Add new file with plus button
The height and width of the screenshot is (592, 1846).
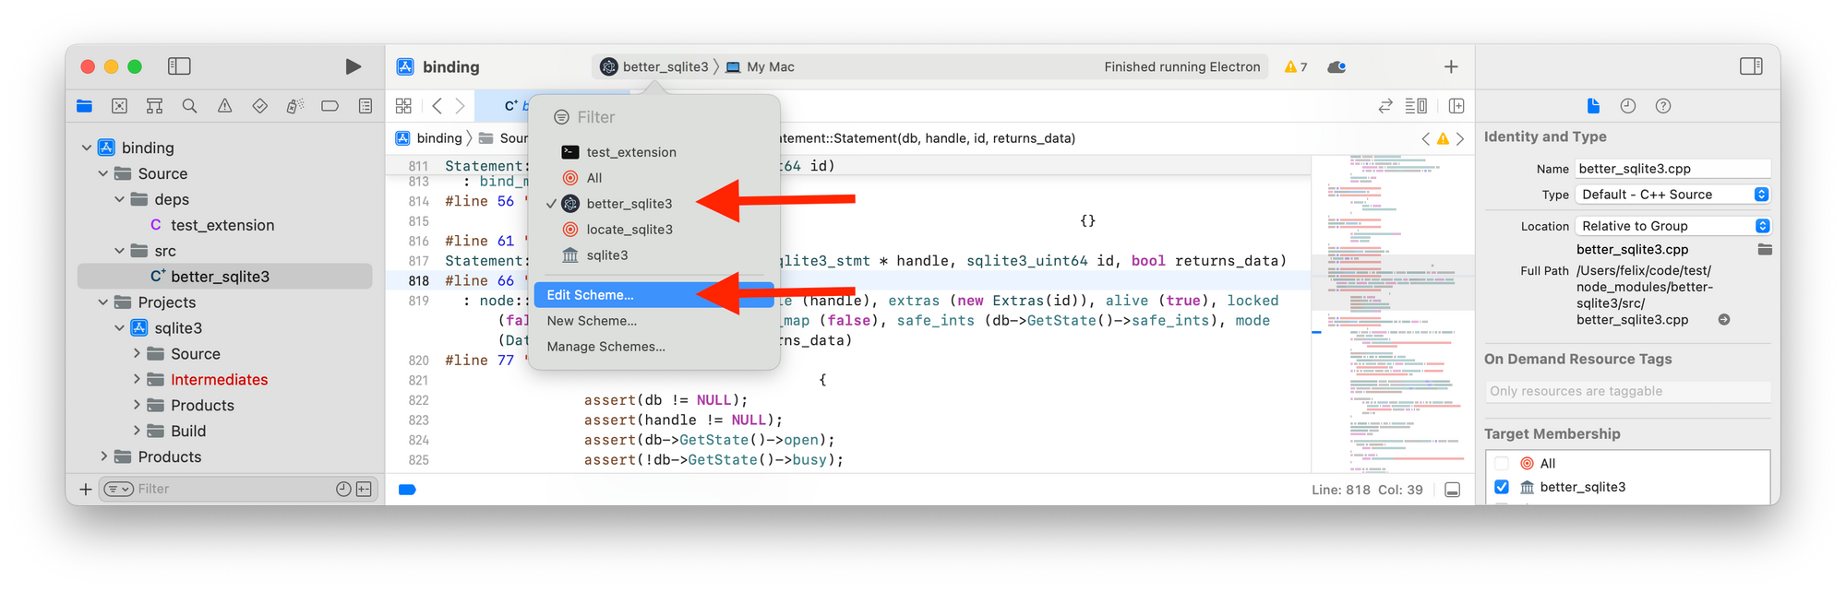coord(86,489)
